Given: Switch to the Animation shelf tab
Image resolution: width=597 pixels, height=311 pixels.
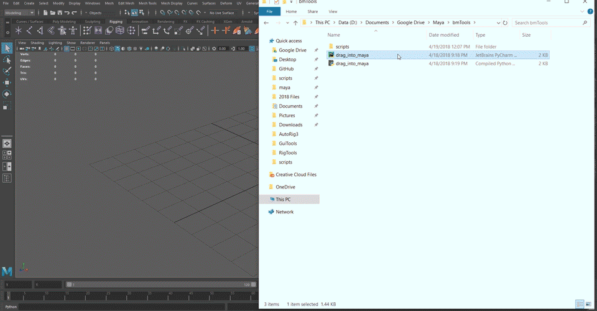Looking at the screenshot, I should click(139, 21).
